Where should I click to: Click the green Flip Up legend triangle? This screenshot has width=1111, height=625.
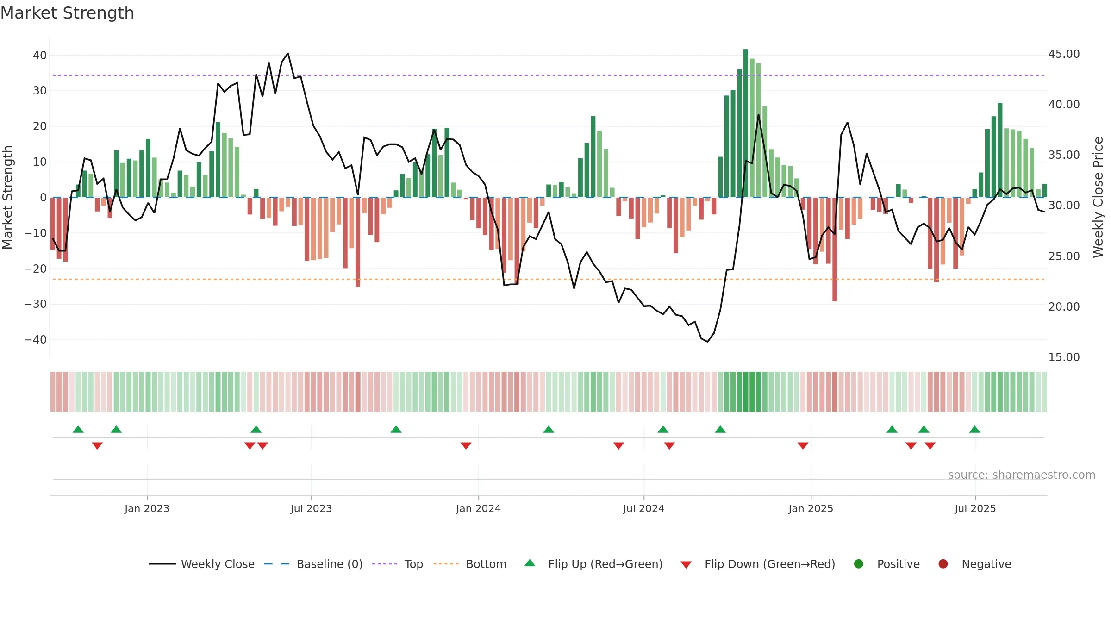(x=530, y=563)
